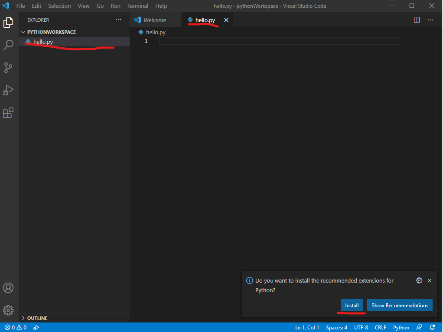Click line number 1 in the gutter
Screen dimensions: 443x332
(146, 41)
